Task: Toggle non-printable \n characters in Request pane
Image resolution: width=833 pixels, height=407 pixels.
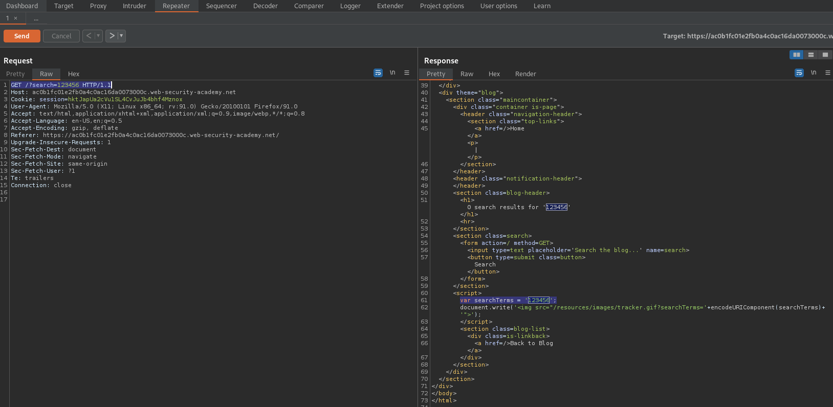Action: click(392, 73)
